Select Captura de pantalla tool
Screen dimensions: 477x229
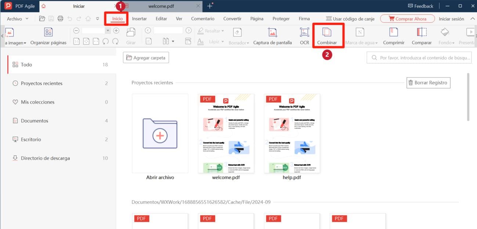tap(272, 36)
